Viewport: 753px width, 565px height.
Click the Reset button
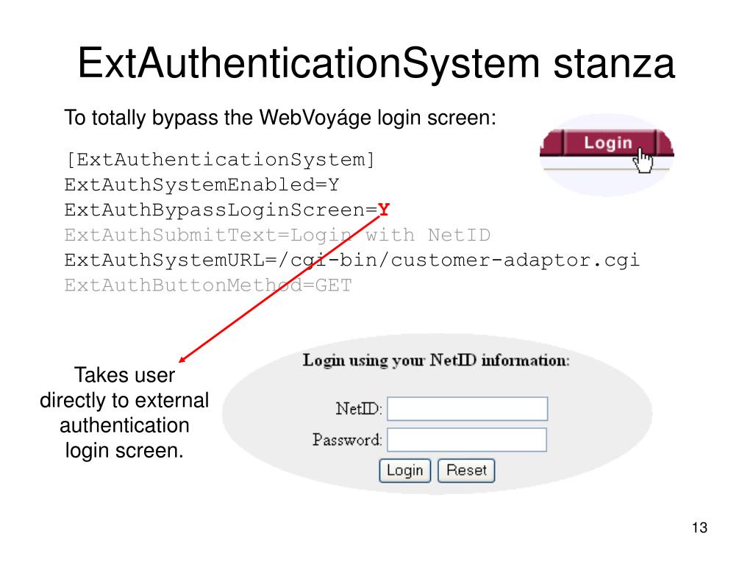click(466, 470)
